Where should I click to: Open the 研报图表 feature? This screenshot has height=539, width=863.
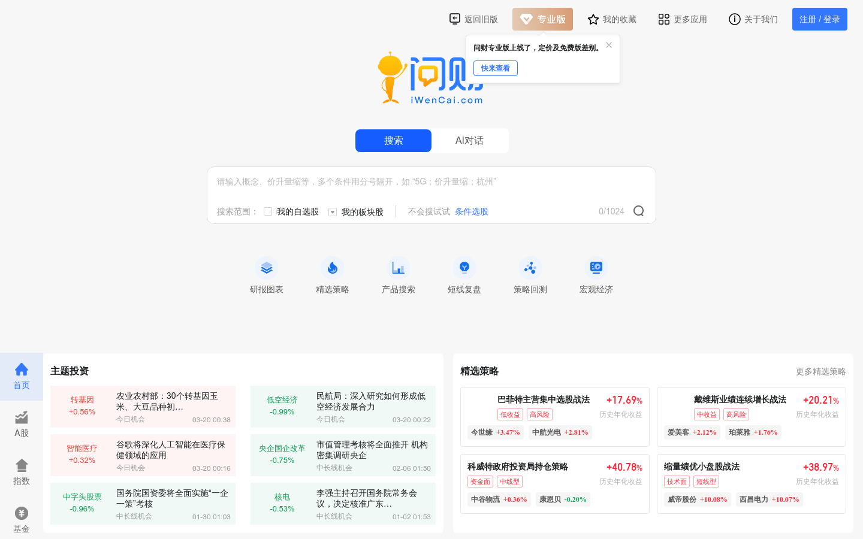pyautogui.click(x=267, y=275)
